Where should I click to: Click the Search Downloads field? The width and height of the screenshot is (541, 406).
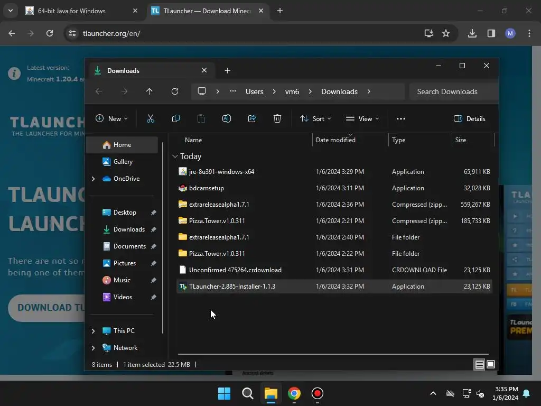(453, 91)
